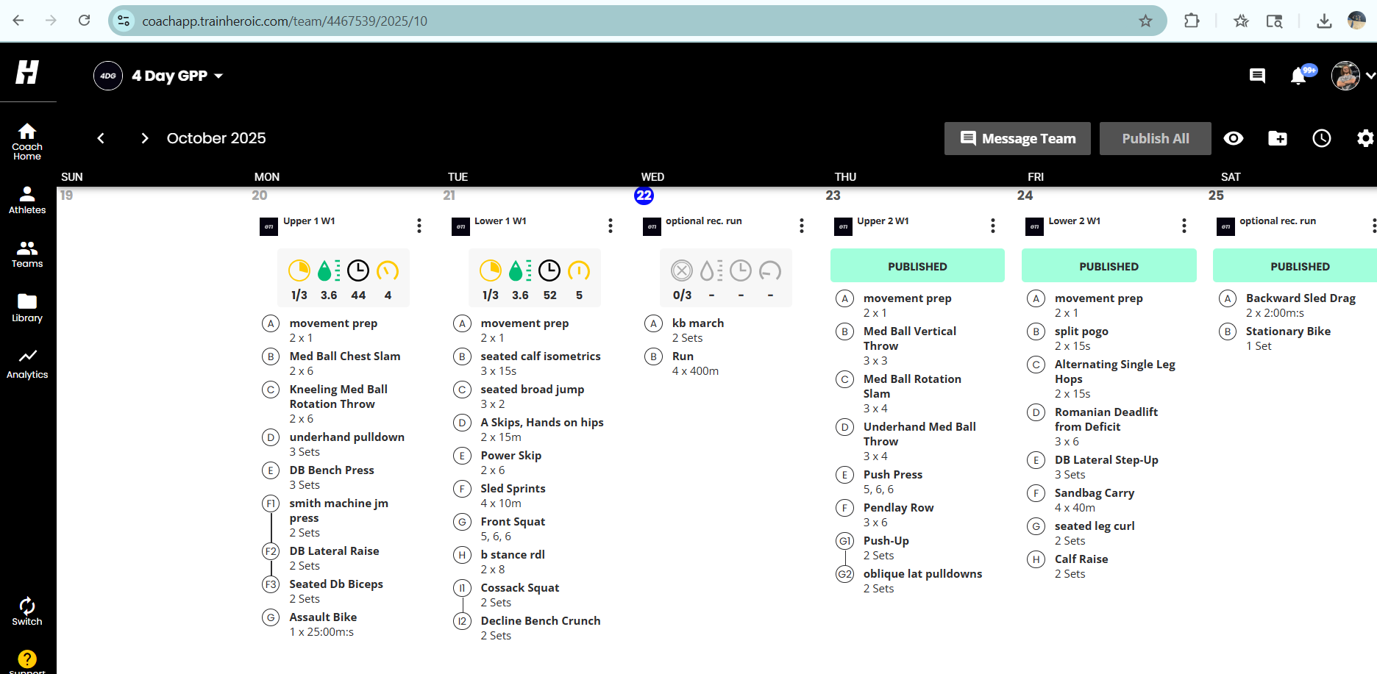Select oblique lat pulldowns exercise

(x=922, y=574)
